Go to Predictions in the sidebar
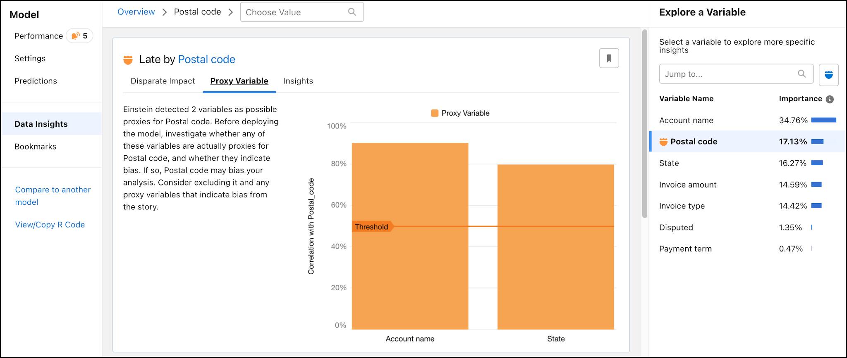Screen dimensions: 847x358 (36, 81)
